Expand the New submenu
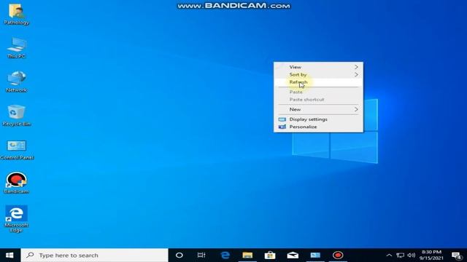Image resolution: width=467 pixels, height=262 pixels. pos(318,109)
